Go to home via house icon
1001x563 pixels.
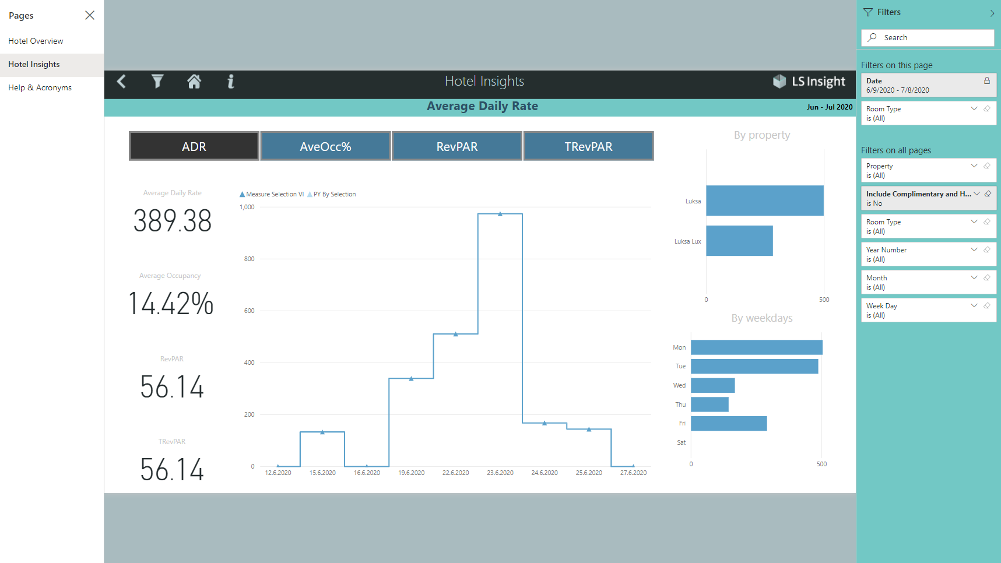[x=194, y=82]
